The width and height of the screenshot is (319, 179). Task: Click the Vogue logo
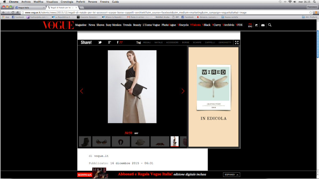(58, 25)
